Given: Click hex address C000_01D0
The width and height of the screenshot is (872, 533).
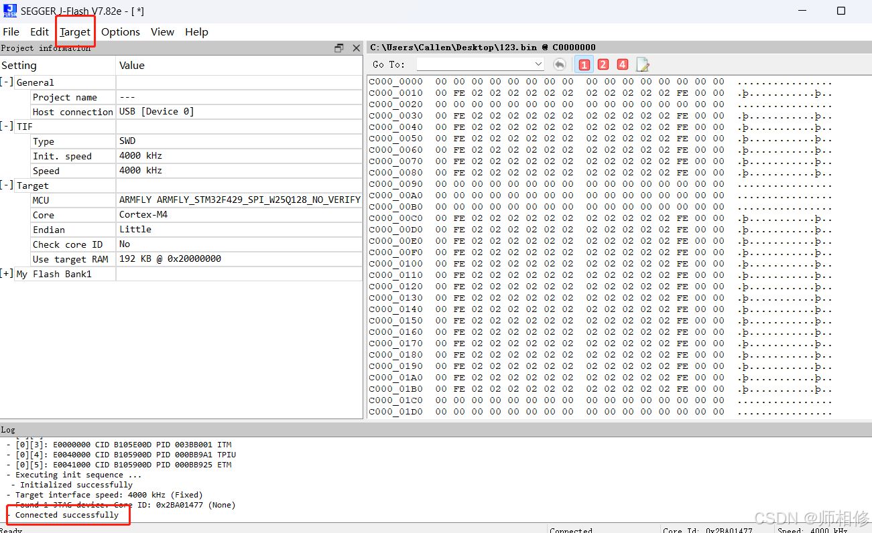Looking at the screenshot, I should tap(396, 412).
